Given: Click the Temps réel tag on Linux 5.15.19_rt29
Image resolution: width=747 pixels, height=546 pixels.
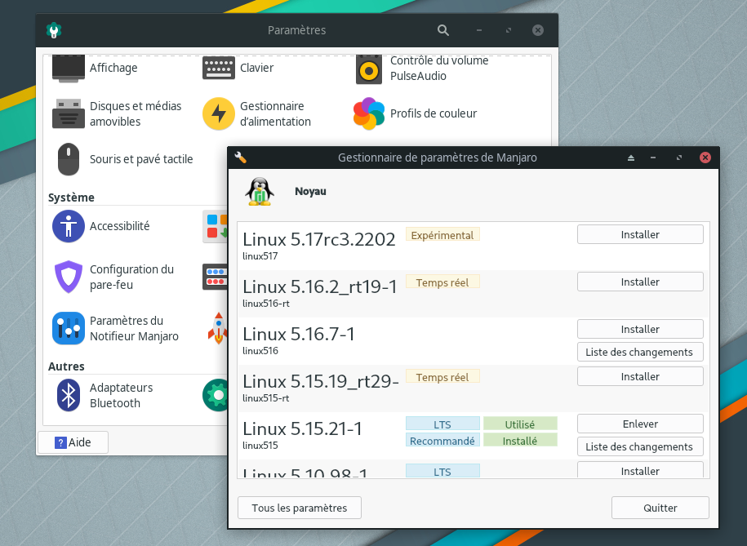Looking at the screenshot, I should 442,377.
